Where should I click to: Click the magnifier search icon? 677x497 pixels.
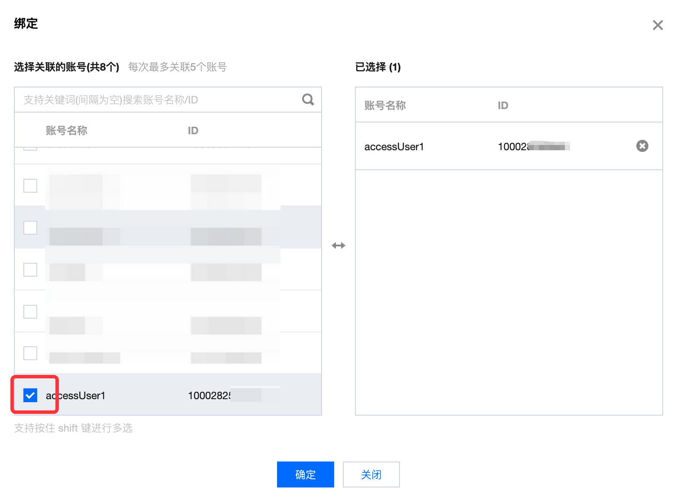308,100
